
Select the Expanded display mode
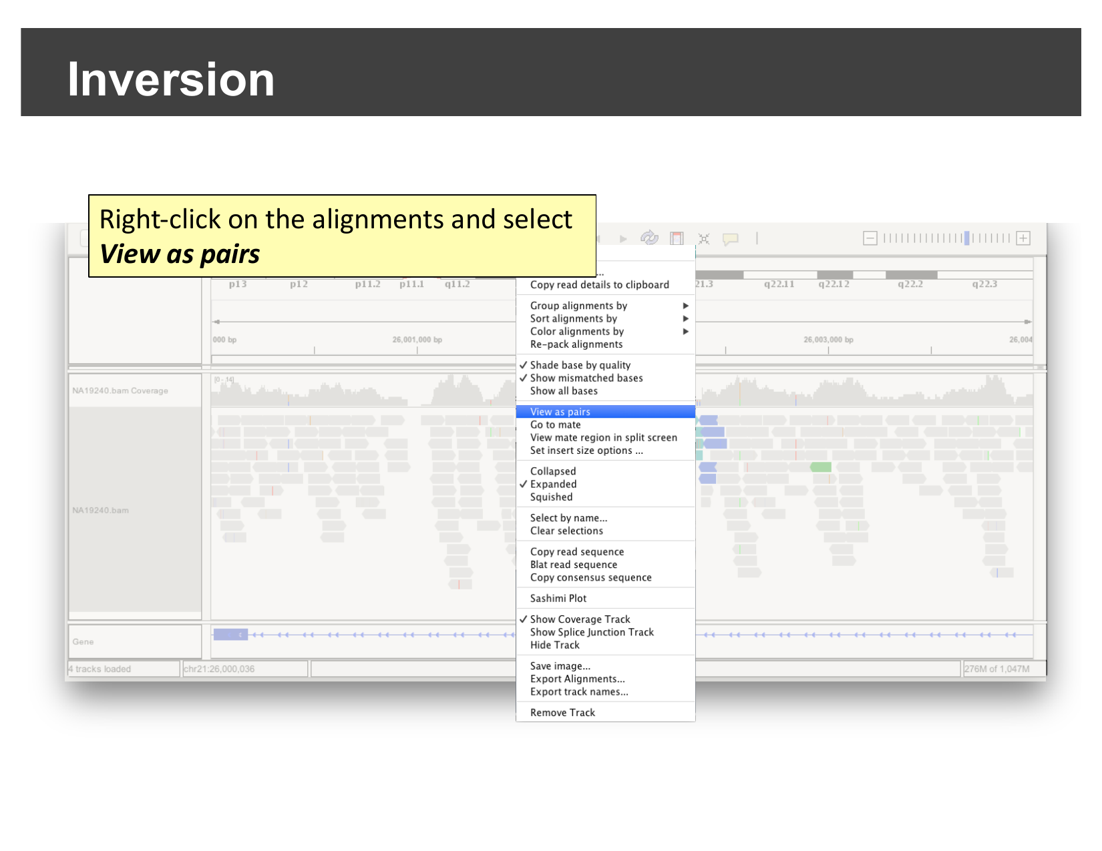606,484
